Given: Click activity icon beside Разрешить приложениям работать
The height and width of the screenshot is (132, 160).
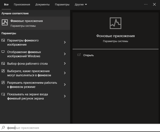Looking at the screenshot, I should coord(3,82).
